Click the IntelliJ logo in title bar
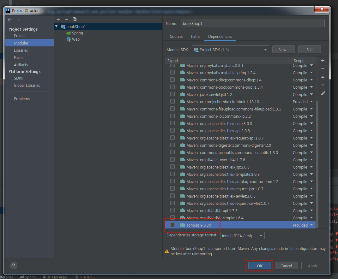 coord(8,10)
